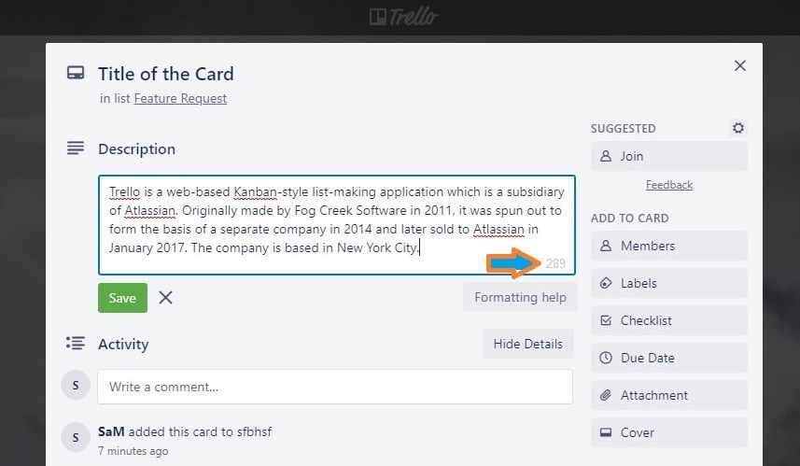Open the Feedback link
The width and height of the screenshot is (800, 466).
(669, 185)
